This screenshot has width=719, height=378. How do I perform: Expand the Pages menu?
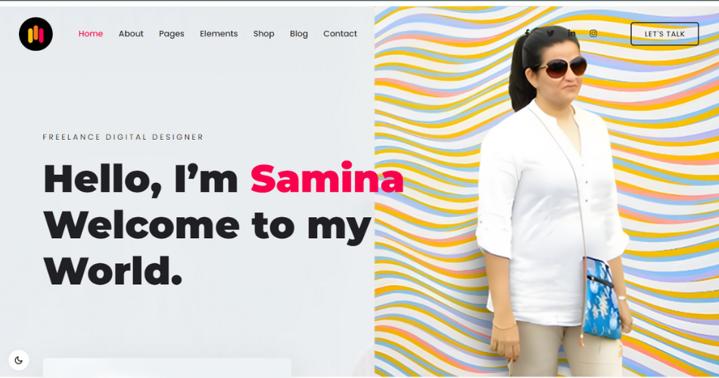[x=172, y=34]
